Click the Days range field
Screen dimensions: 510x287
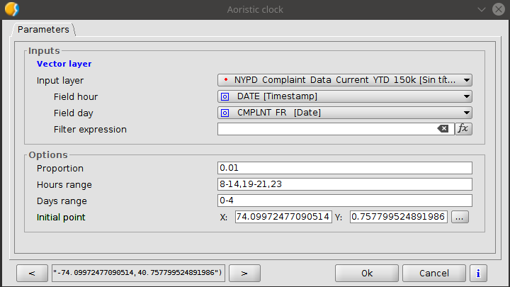pyautogui.click(x=344, y=201)
